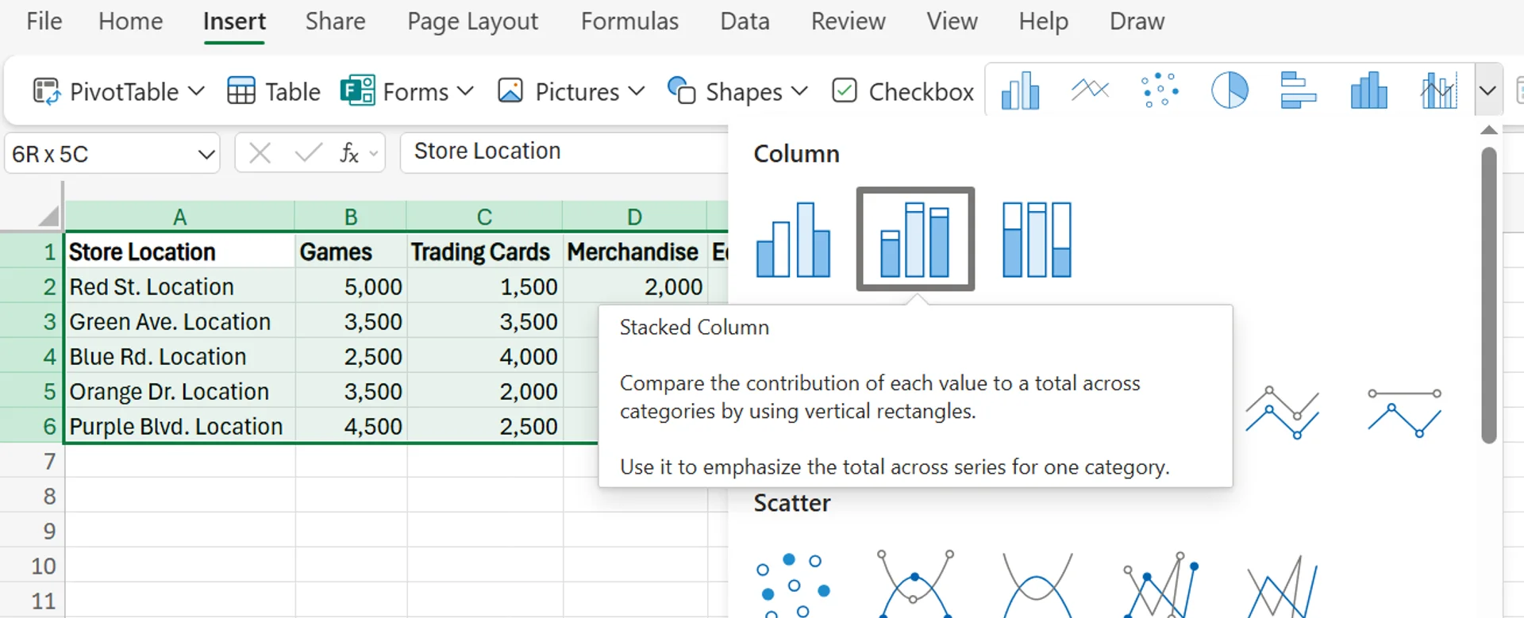
Task: Open the File tab
Action: [44, 21]
